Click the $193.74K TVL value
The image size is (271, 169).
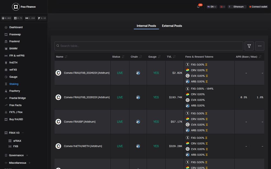point(176,97)
